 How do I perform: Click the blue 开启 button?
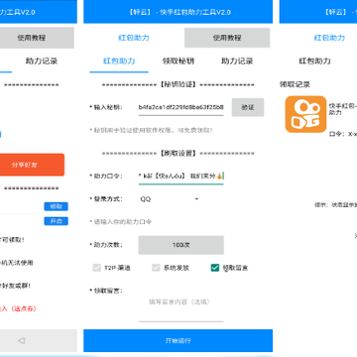[56, 221]
